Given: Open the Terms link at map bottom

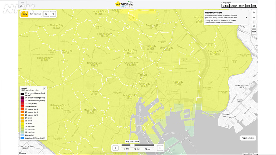Looking at the screenshot, I should 255,154.
